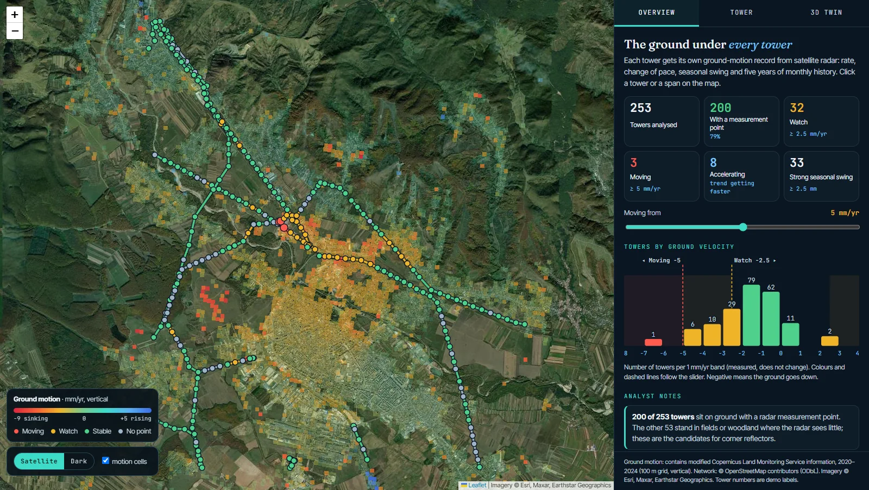The width and height of the screenshot is (869, 490).
Task: Click the red Moving tower marker on map
Action: (284, 228)
